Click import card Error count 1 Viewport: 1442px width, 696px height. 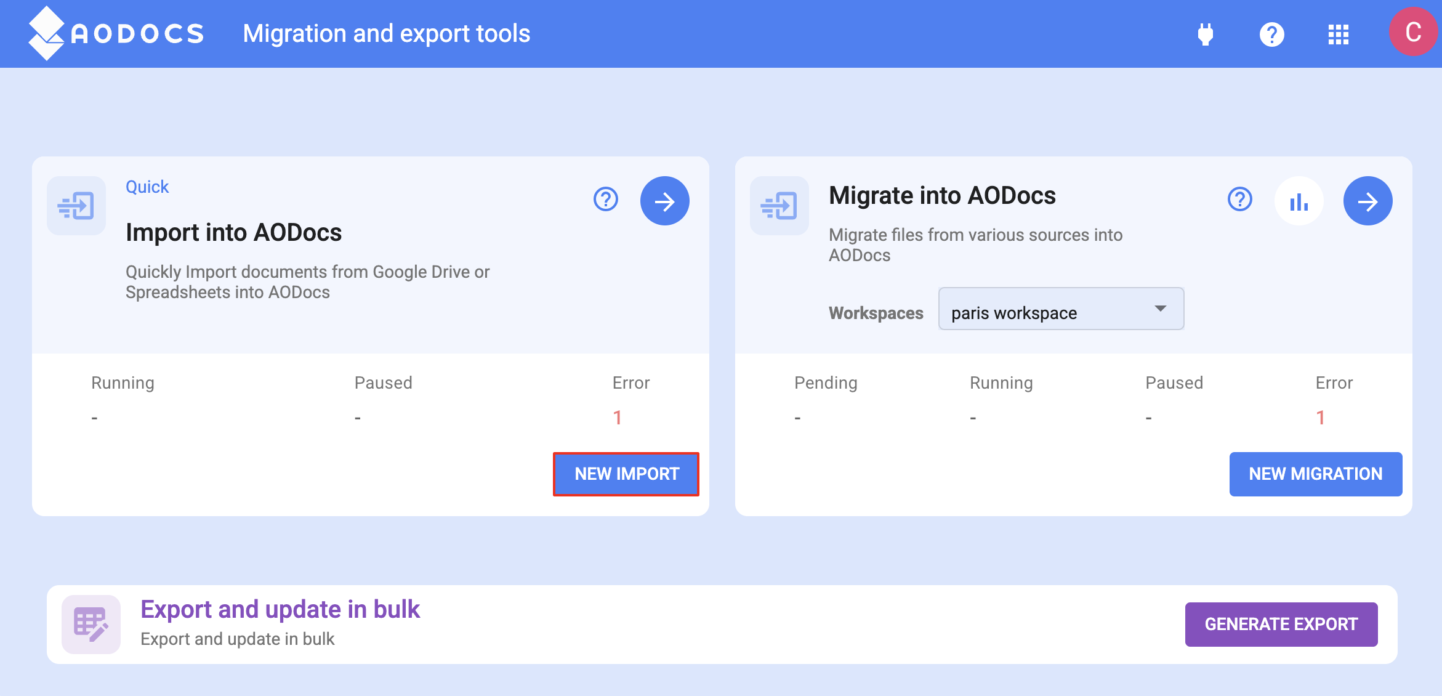(618, 418)
